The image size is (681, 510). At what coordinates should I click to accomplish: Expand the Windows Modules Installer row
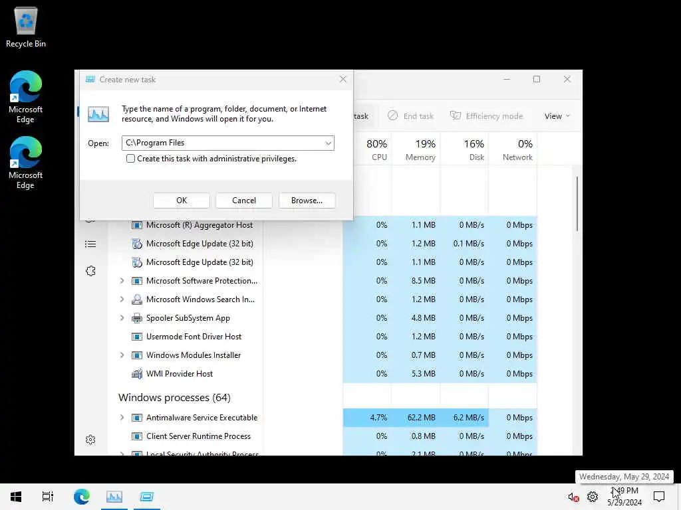click(122, 355)
